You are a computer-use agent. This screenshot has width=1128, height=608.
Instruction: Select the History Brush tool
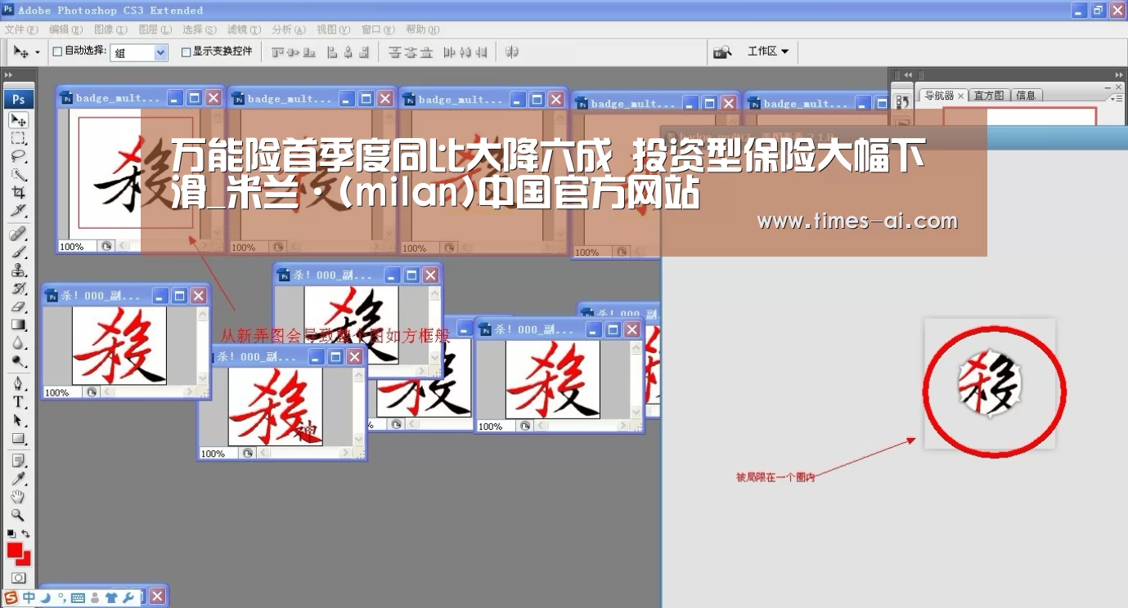click(x=18, y=288)
